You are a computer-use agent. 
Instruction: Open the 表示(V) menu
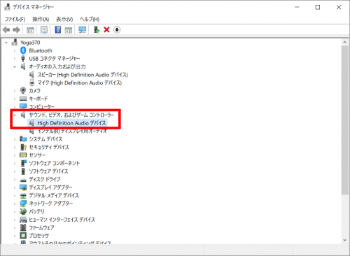point(64,19)
